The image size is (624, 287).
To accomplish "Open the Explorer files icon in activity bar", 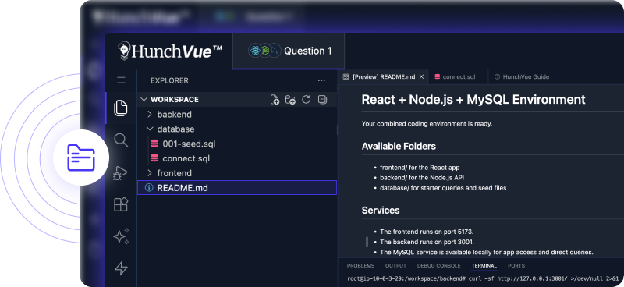I will (121, 108).
